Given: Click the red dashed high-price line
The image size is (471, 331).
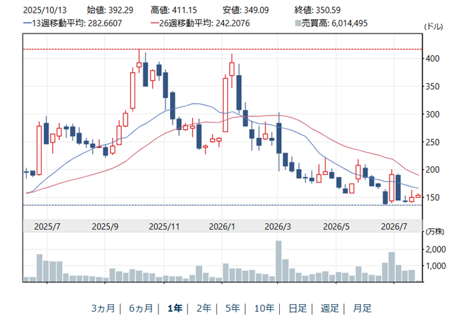Looking at the screenshot, I should click(223, 49).
